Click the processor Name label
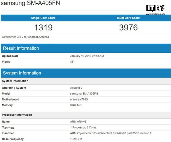The height and width of the screenshot is (142, 171). (x=6, y=122)
